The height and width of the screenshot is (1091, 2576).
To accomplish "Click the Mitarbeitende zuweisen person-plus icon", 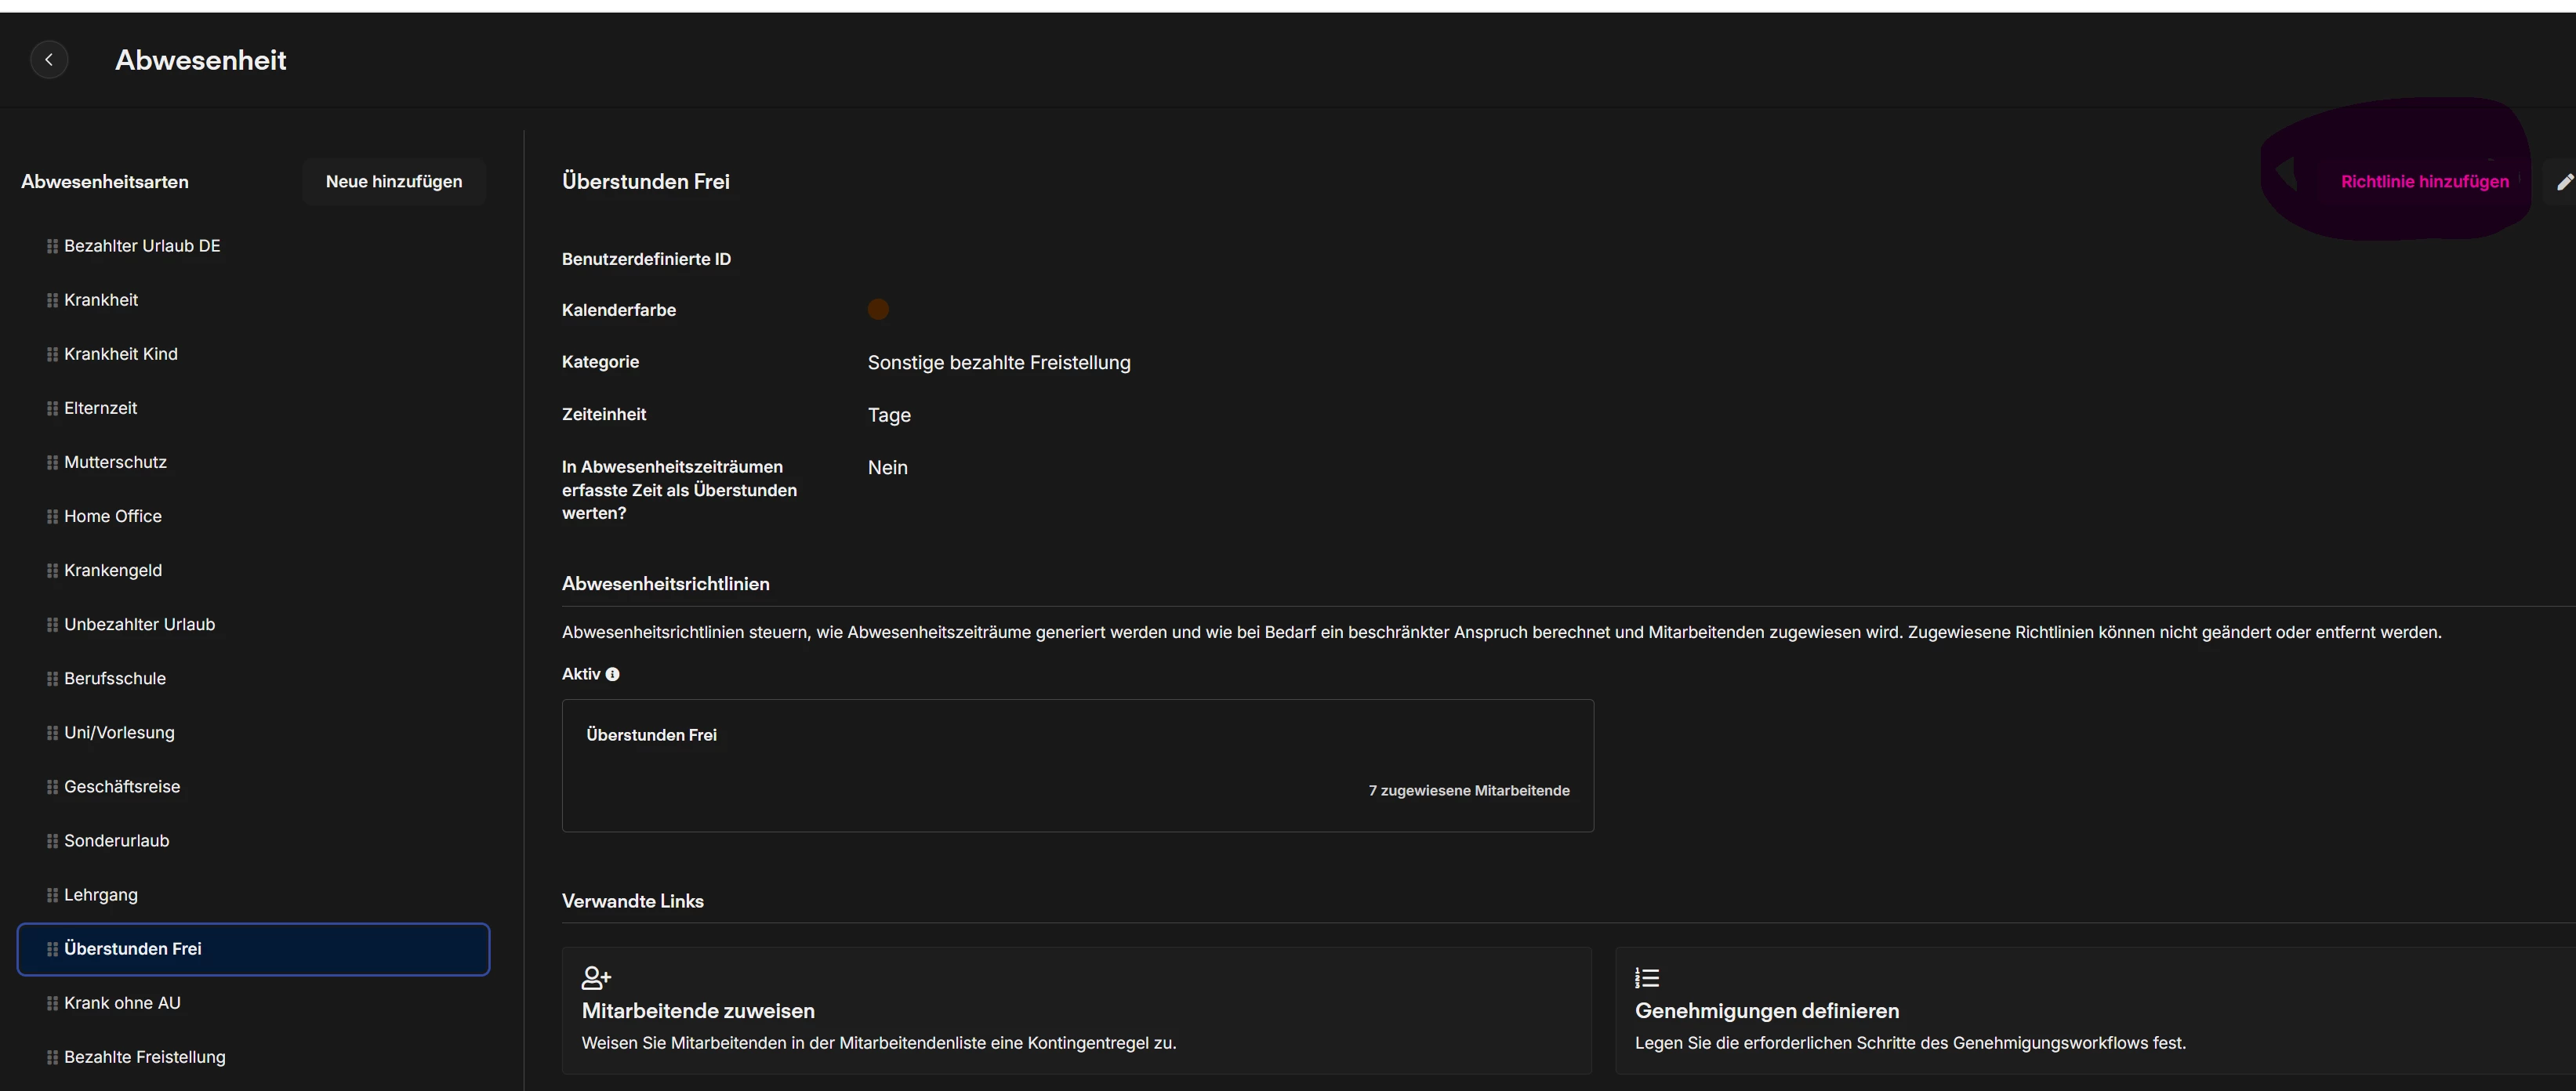I will click(596, 977).
